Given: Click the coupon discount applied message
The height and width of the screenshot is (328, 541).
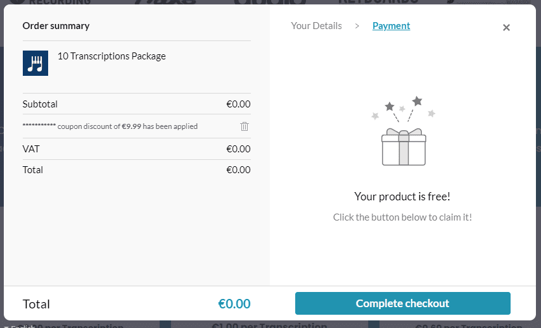Looking at the screenshot, I should 110,126.
